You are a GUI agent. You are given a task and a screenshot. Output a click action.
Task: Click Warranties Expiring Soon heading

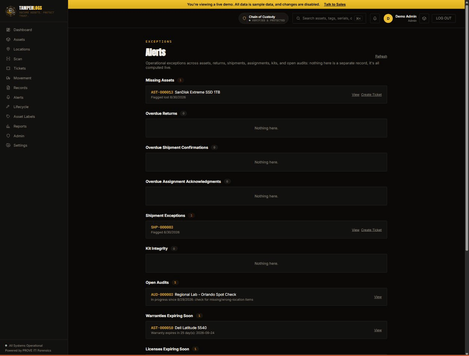coord(169,316)
